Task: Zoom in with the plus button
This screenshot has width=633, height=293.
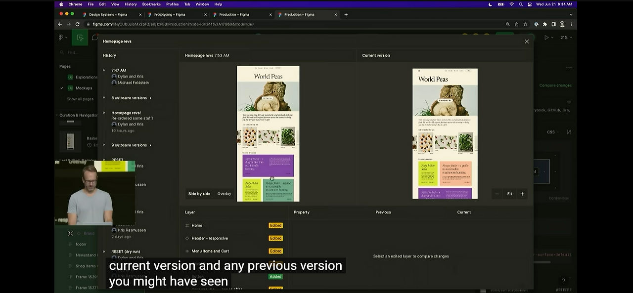Action: (522, 194)
